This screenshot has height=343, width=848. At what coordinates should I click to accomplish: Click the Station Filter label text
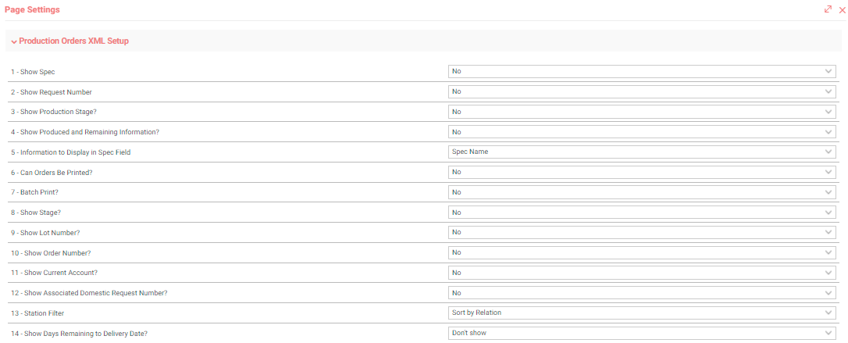pos(37,313)
